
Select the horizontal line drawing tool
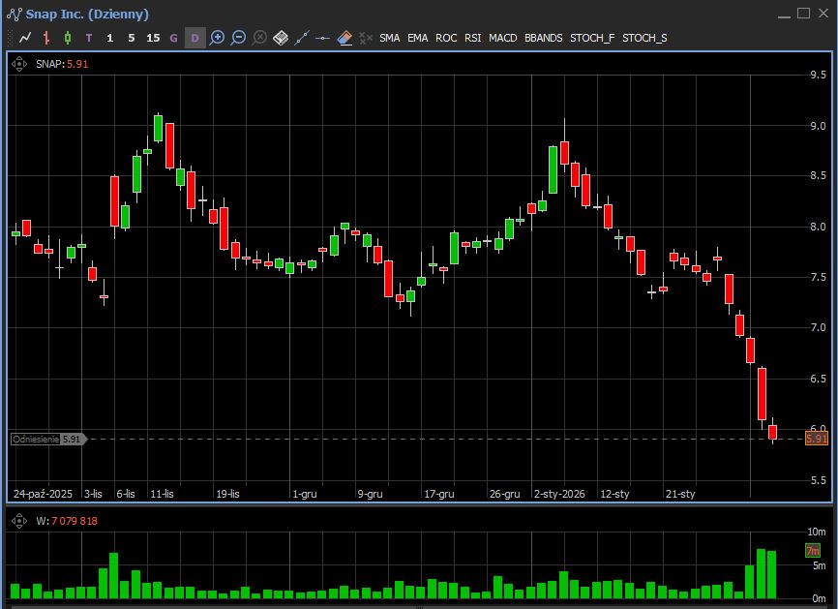(x=323, y=38)
